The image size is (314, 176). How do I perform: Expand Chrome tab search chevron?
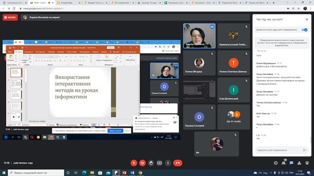pos(288,2)
